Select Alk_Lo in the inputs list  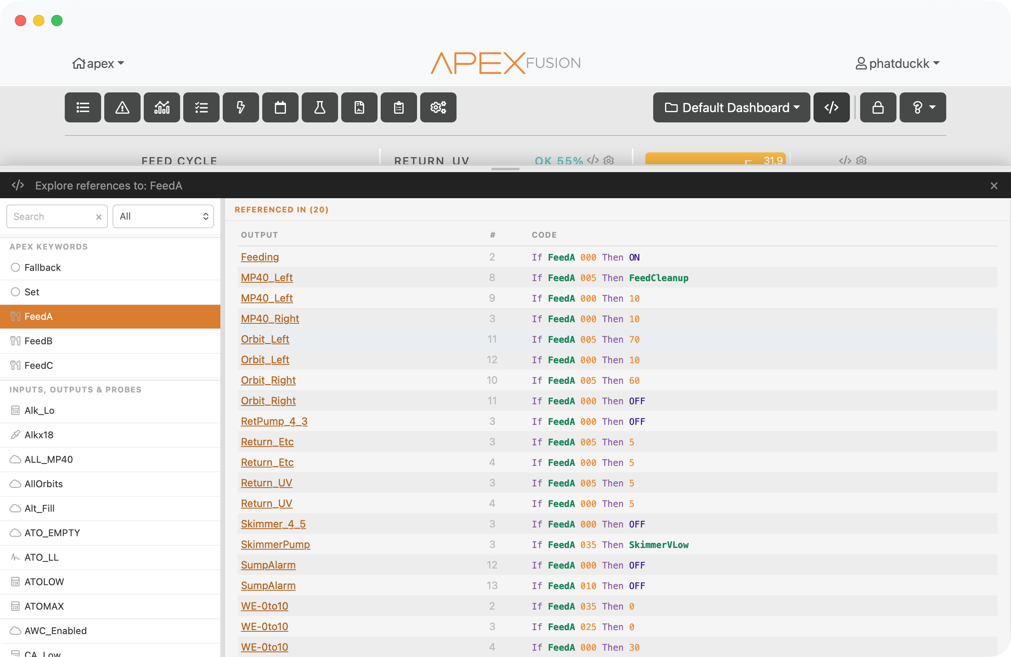point(110,410)
